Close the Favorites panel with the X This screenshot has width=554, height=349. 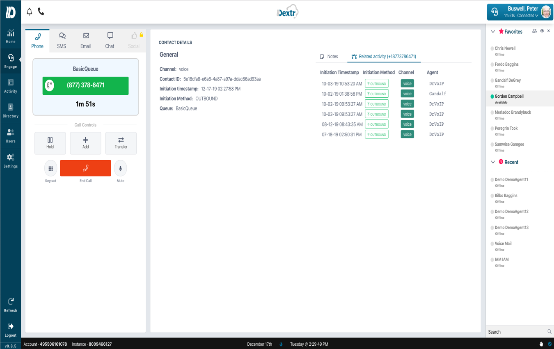coord(549,31)
